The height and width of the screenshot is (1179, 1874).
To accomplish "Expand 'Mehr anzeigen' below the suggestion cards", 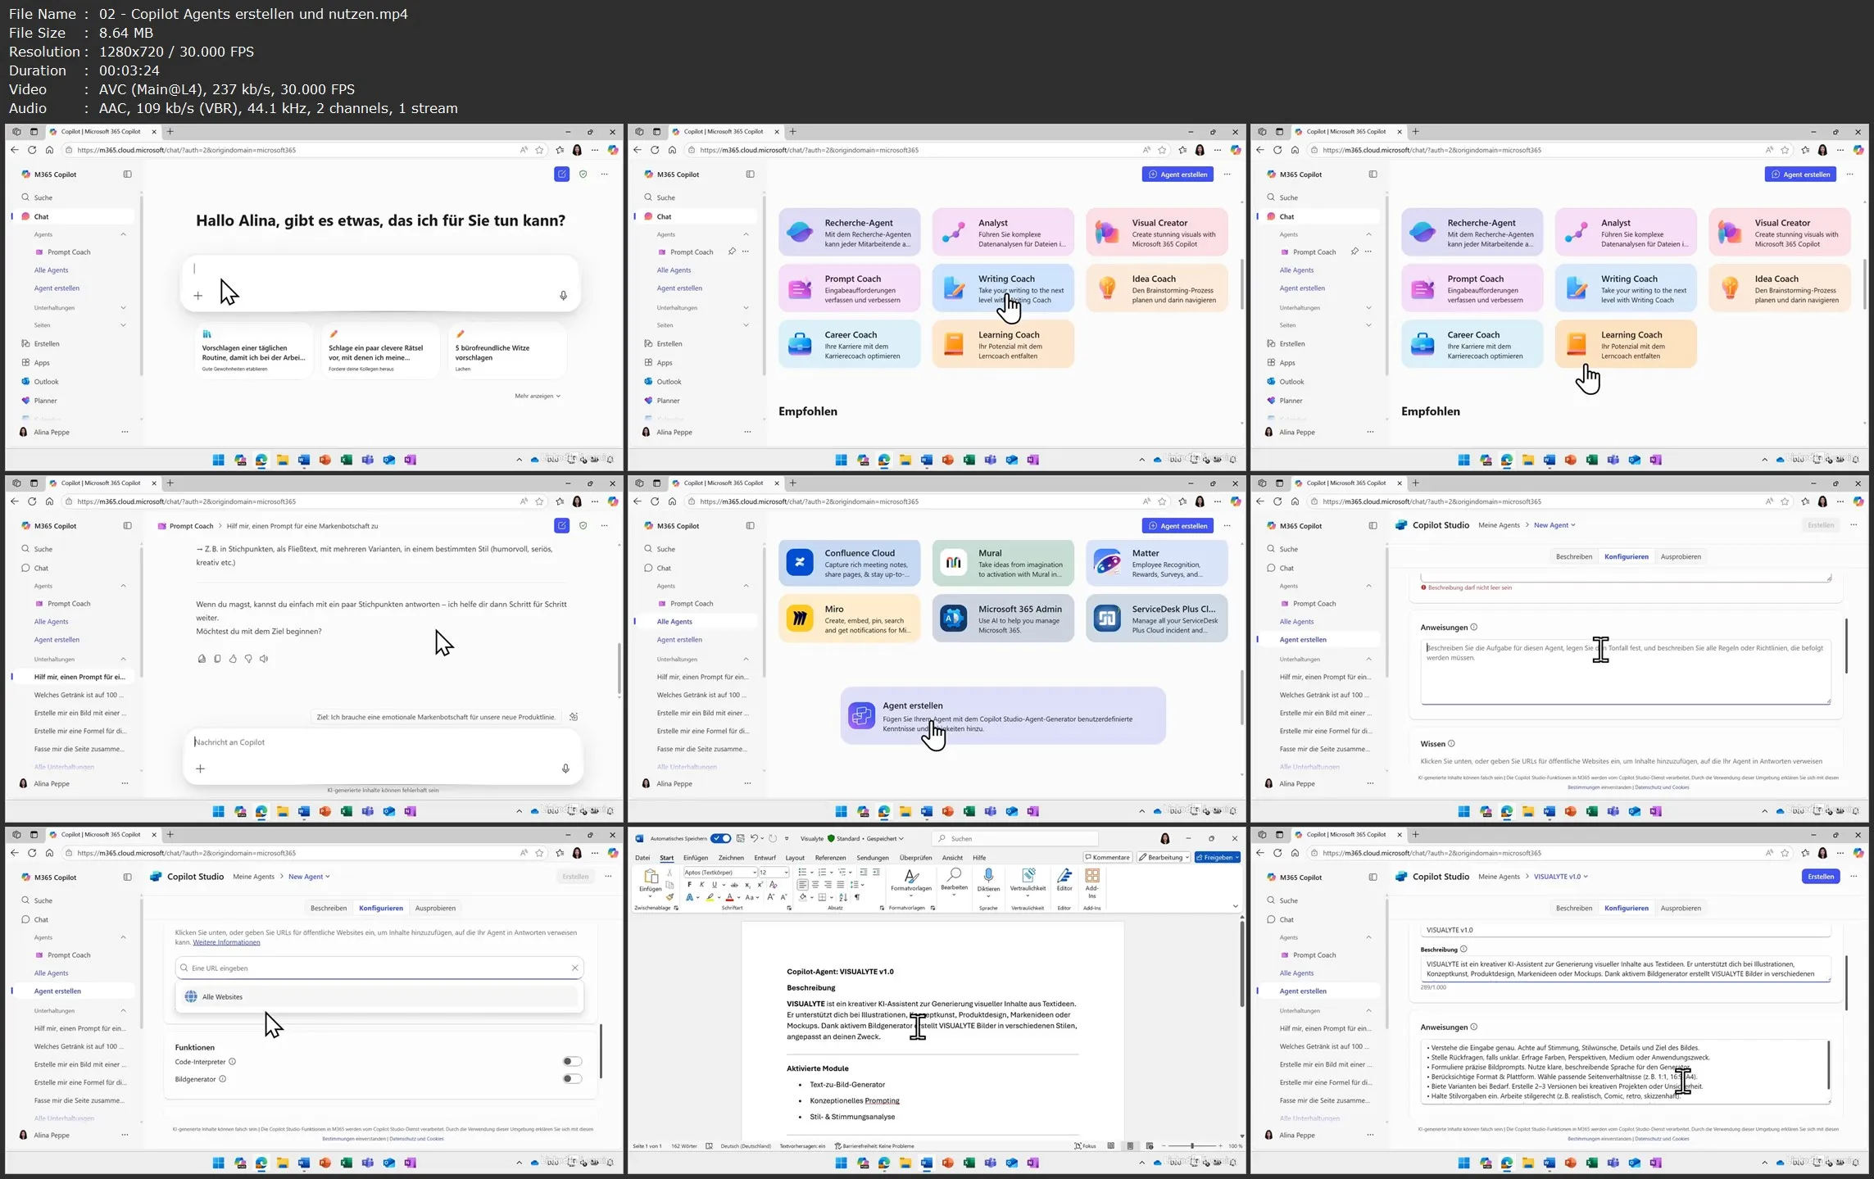I will click(538, 396).
